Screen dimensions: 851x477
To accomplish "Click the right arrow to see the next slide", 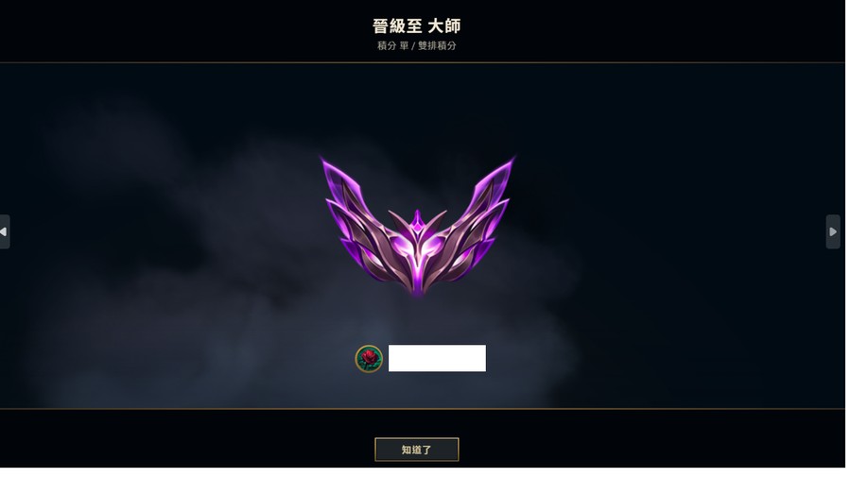I will click(832, 232).
